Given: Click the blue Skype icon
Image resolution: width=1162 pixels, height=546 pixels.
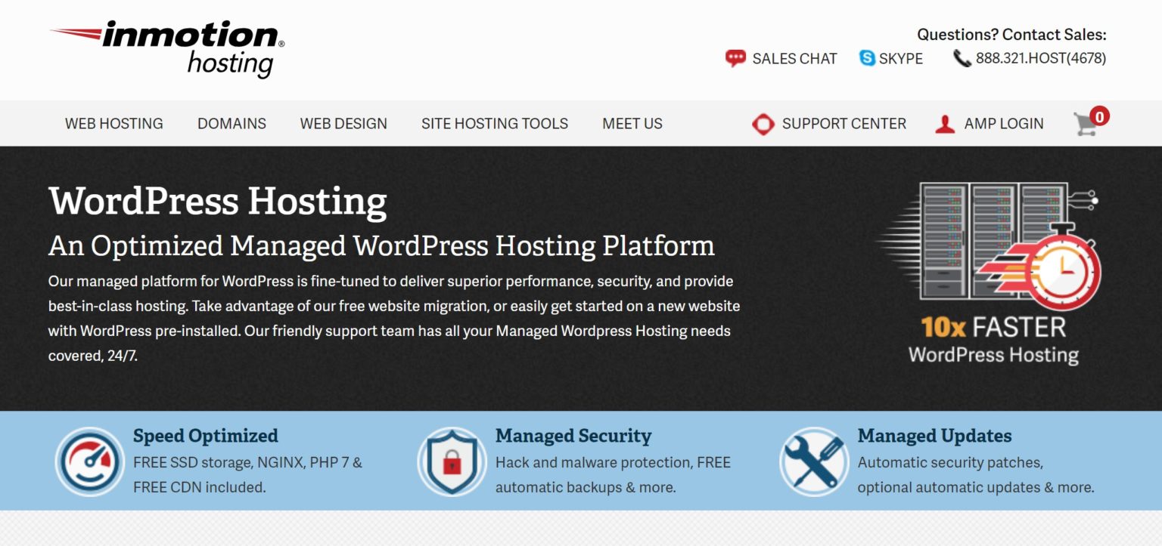Looking at the screenshot, I should tap(867, 57).
